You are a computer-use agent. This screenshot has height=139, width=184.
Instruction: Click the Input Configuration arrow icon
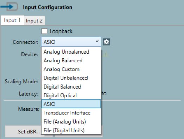pos(9,7)
